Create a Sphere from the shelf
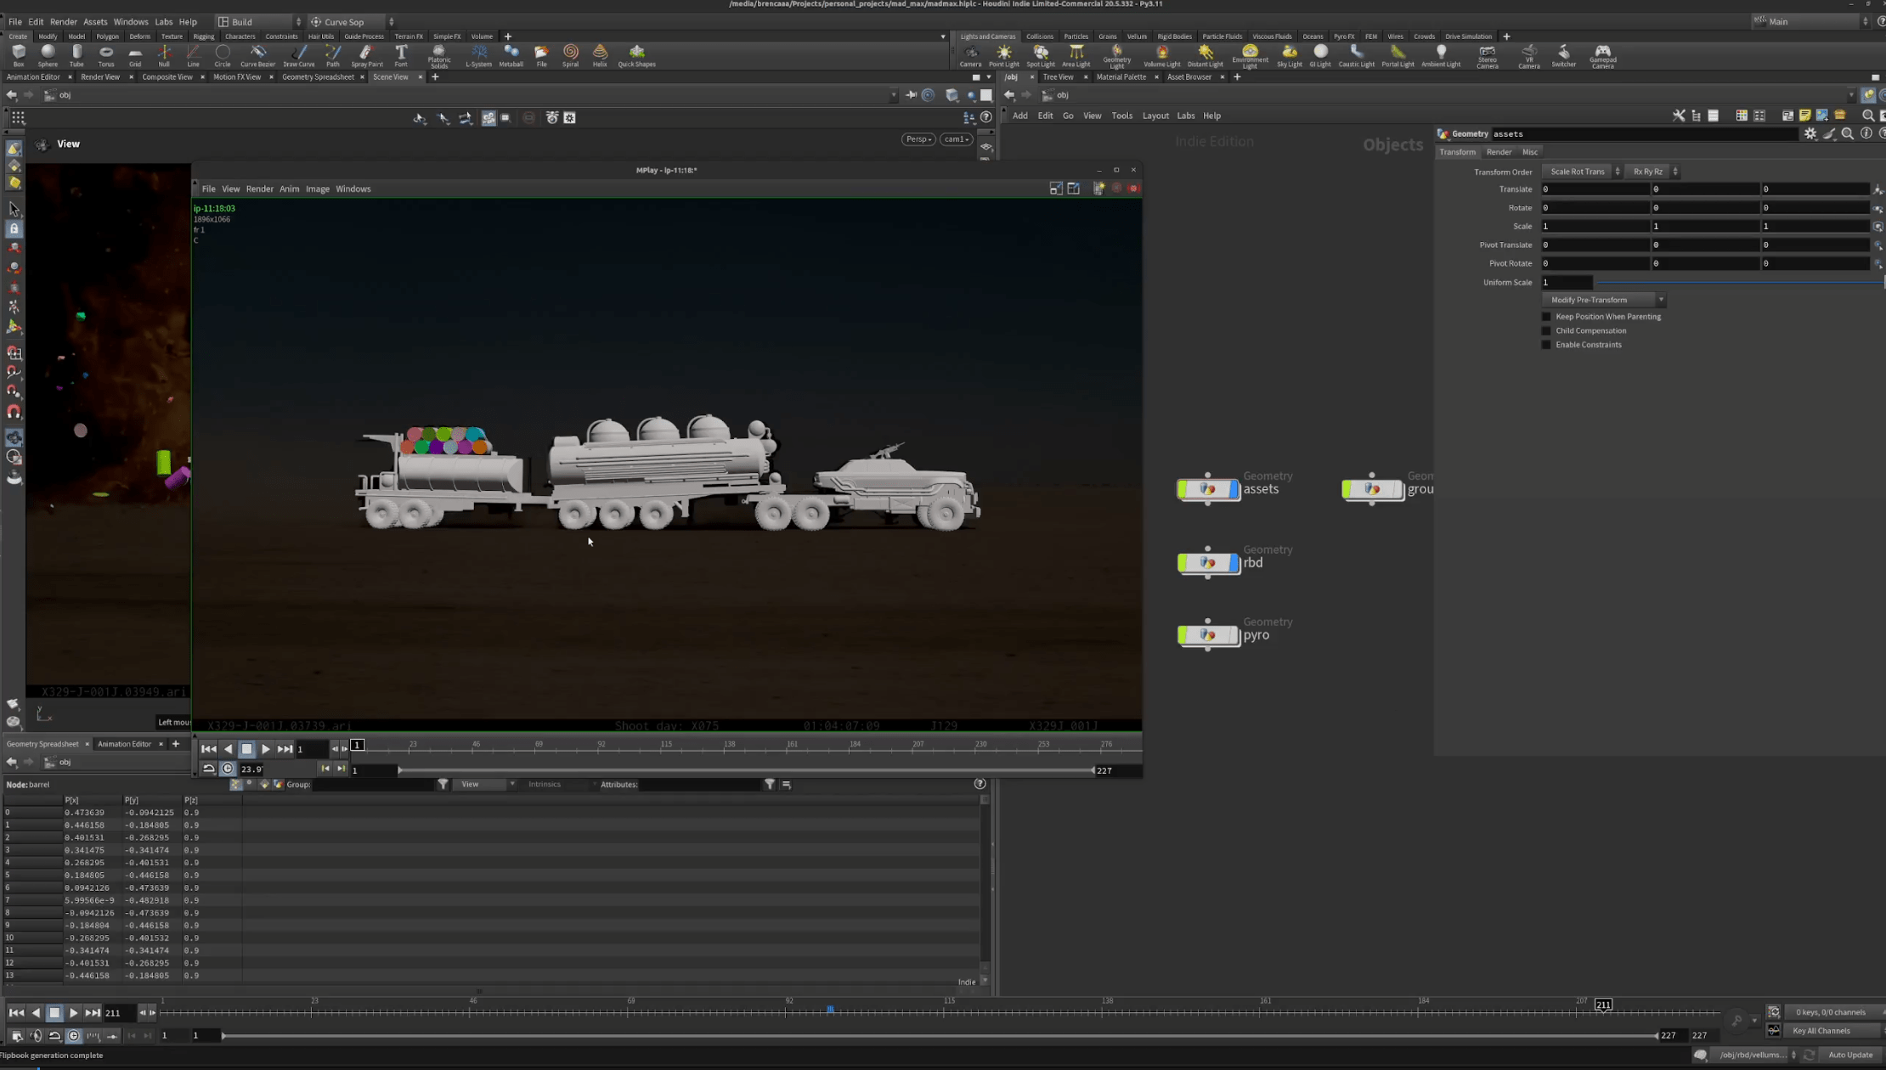 (48, 56)
